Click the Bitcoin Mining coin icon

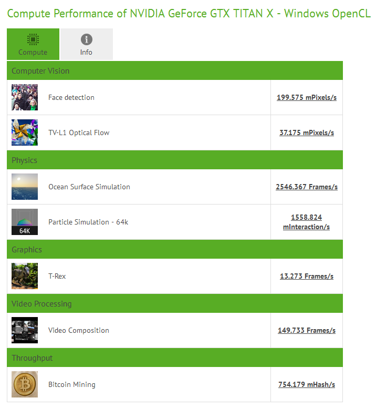coord(25,384)
